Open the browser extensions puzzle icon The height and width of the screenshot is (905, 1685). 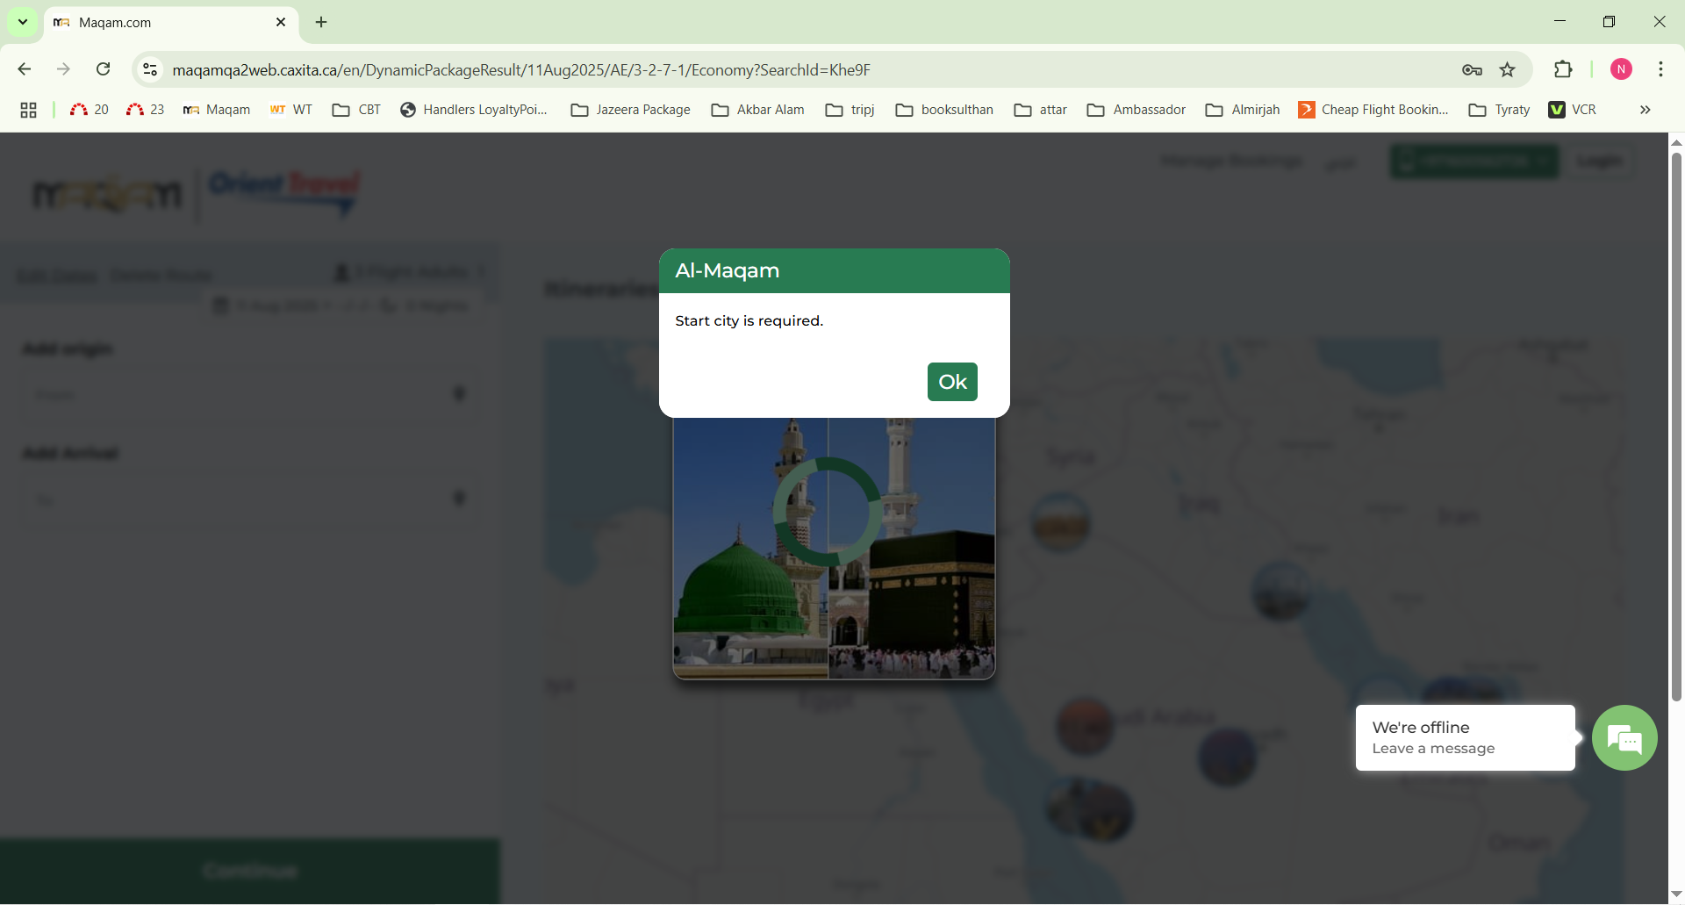coord(1563,69)
